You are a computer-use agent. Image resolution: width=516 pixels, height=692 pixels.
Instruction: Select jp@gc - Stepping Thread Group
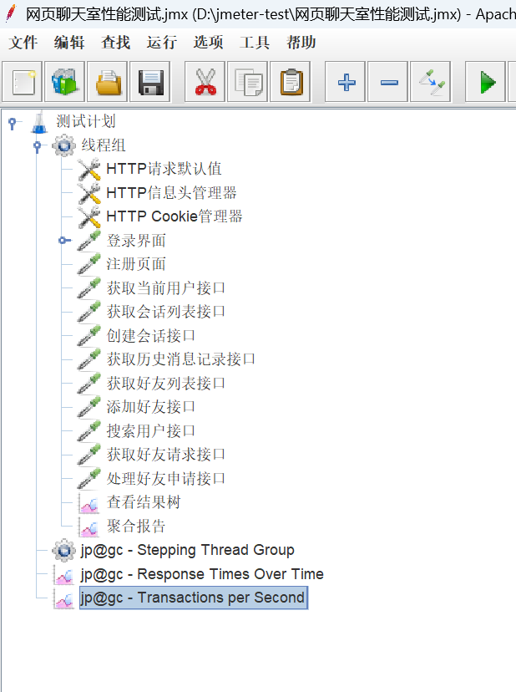click(187, 550)
